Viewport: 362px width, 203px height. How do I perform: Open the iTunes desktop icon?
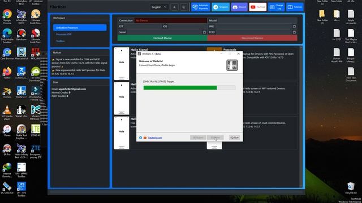7,131
